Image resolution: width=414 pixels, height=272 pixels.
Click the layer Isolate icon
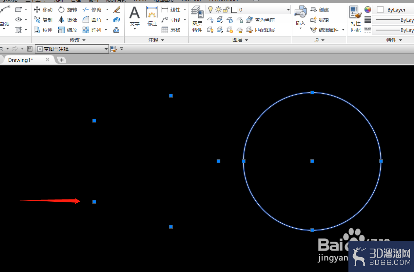coord(220,20)
